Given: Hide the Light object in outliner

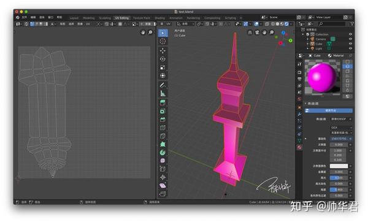Looking at the screenshot, I should 350,48.
